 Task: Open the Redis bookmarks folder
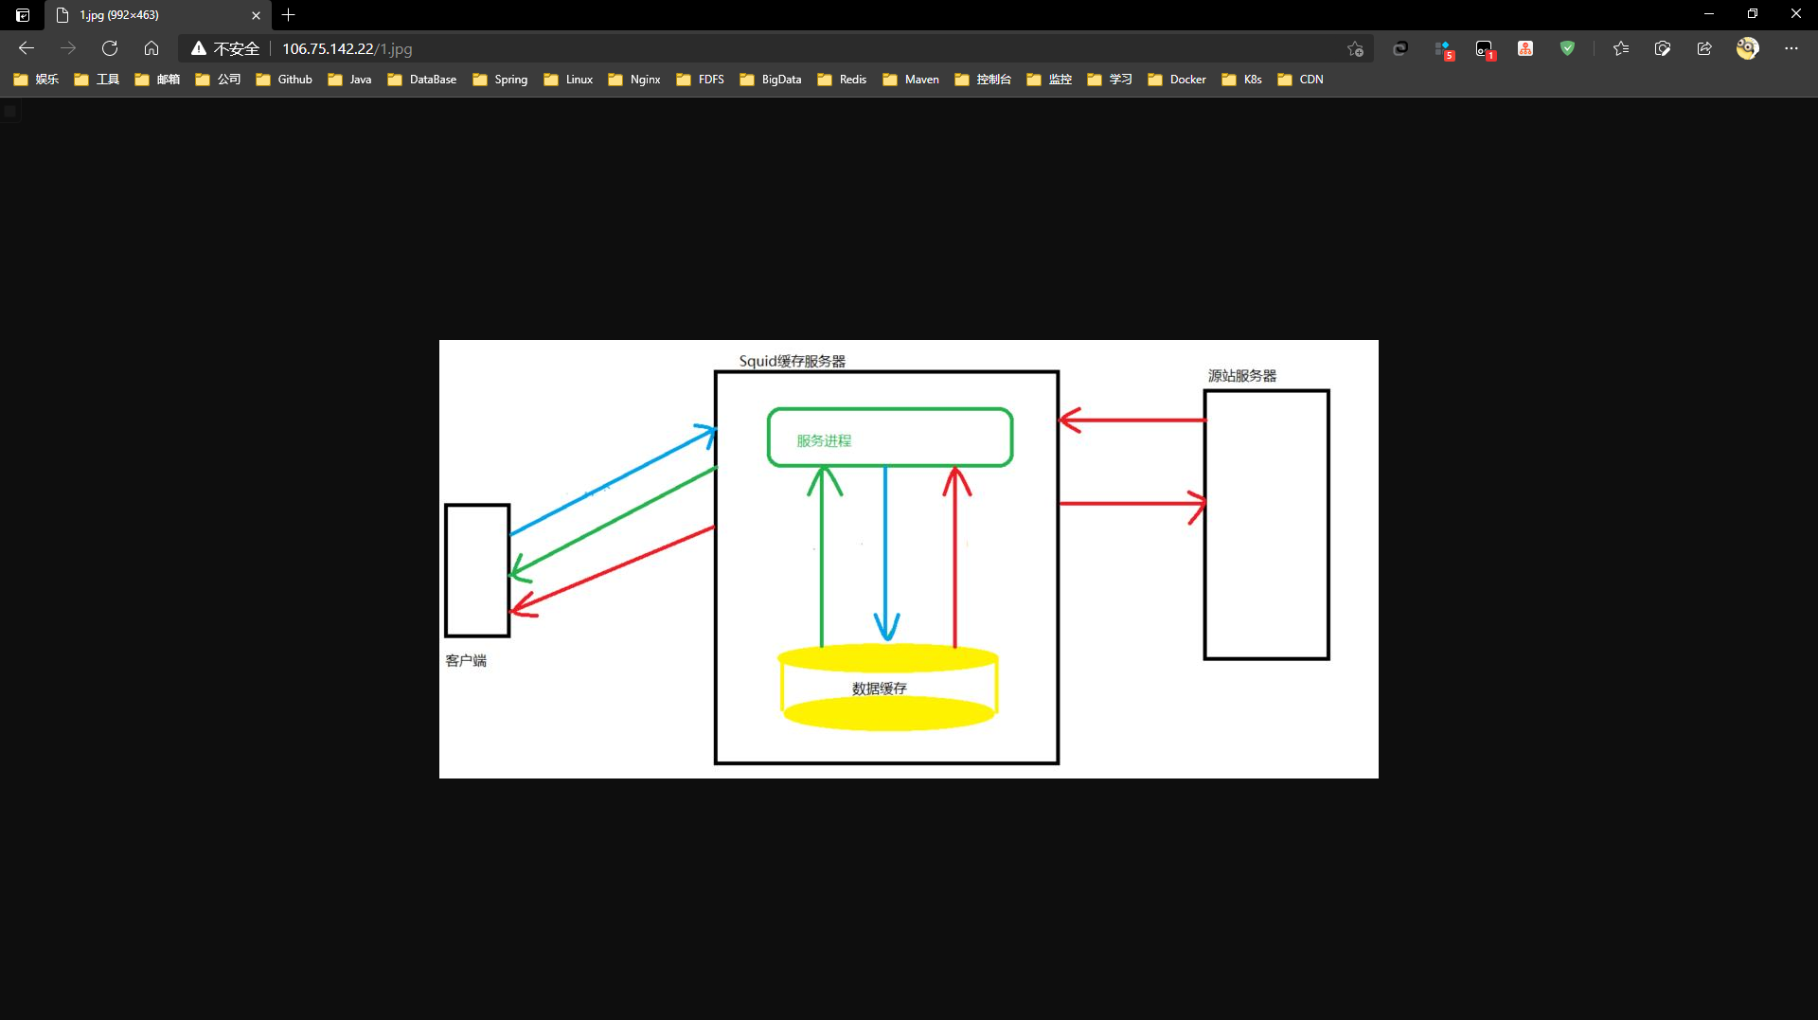842,80
